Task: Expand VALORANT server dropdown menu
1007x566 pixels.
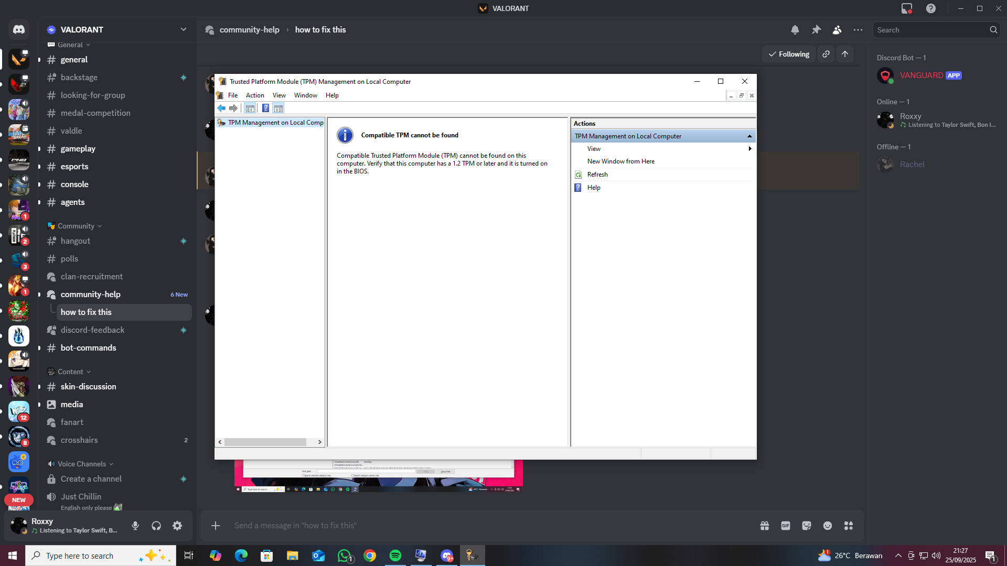Action: tap(183, 29)
